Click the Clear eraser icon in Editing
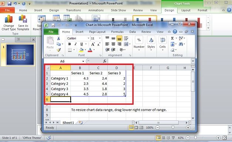The height and width of the screenshot is (142, 232). (x=172, y=50)
